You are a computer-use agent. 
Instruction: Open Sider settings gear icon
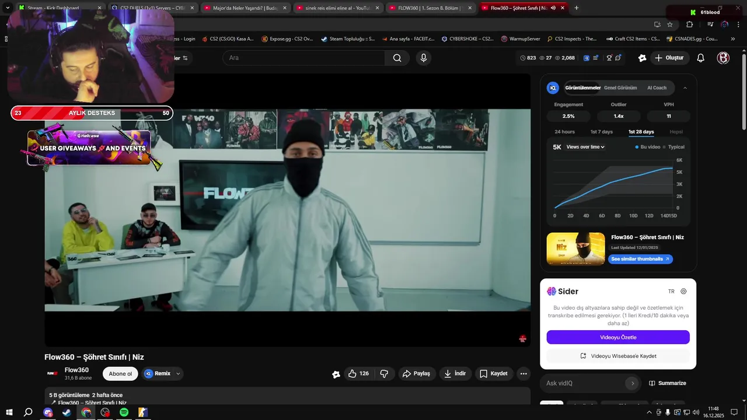tap(684, 292)
